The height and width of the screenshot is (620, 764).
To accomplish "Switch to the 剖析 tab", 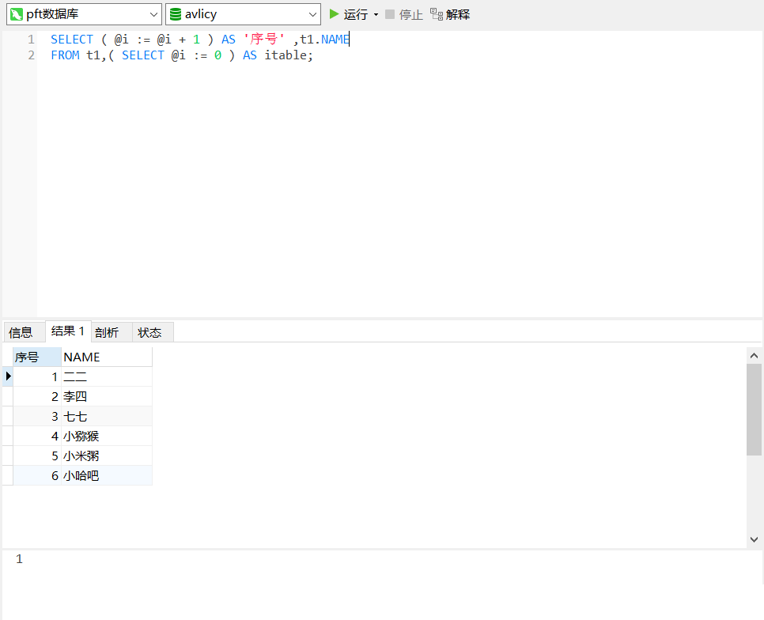I will point(107,331).
